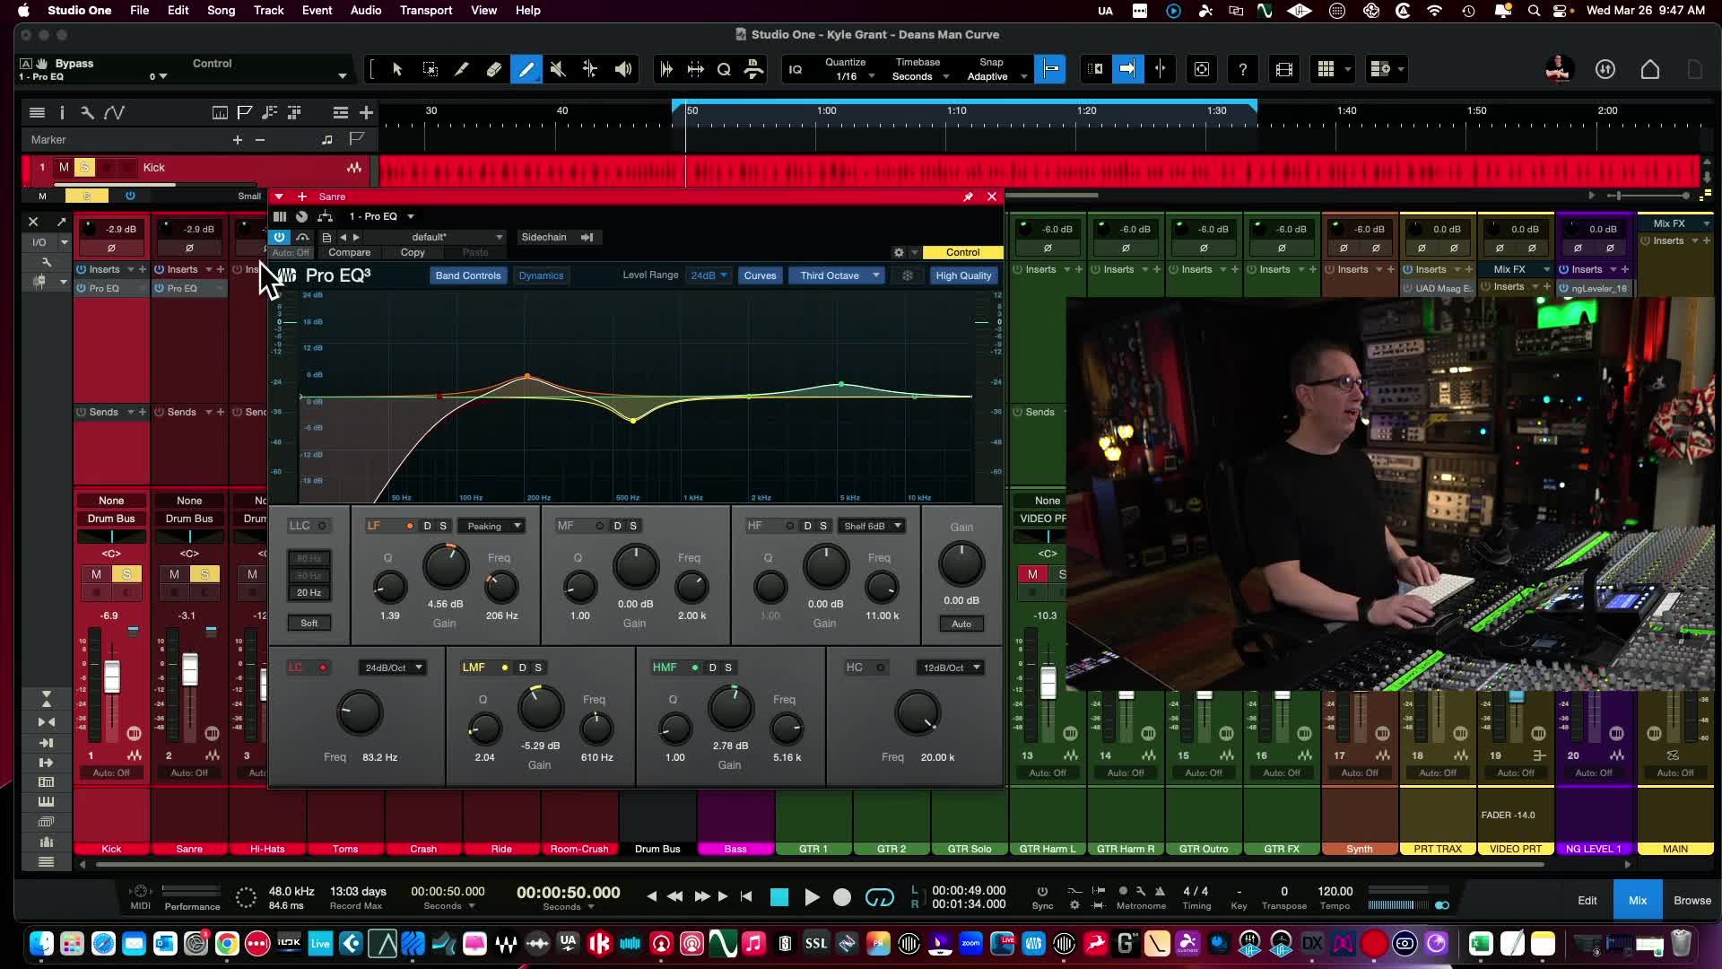Toggle the LC band activate dot
The height and width of the screenshot is (969, 1722).
click(323, 668)
